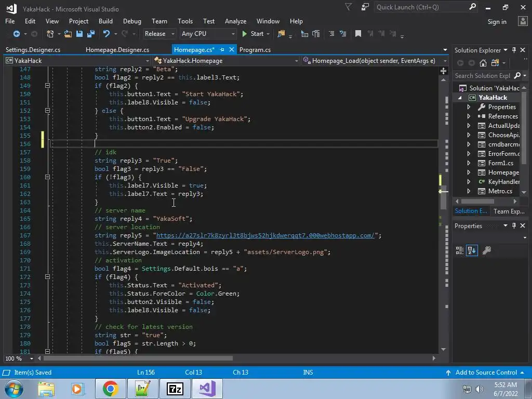Click the Solution Explorer sync views icon
This screenshot has height=399, width=532.
pyautogui.click(x=495, y=63)
